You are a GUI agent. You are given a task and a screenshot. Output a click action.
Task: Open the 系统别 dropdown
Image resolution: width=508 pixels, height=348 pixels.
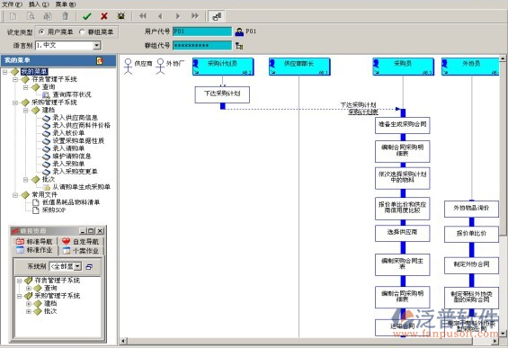click(77, 266)
